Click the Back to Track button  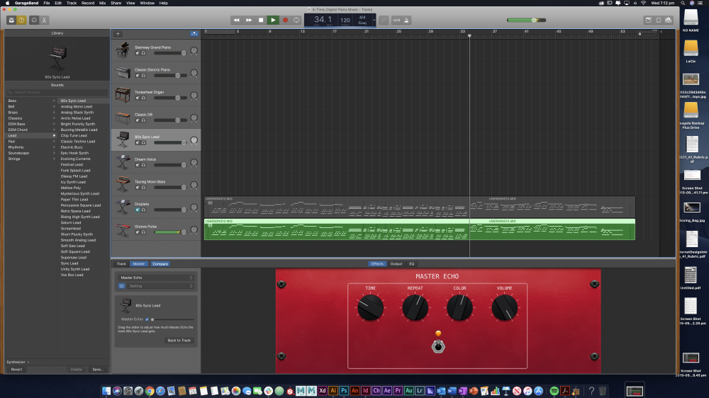pos(179,340)
